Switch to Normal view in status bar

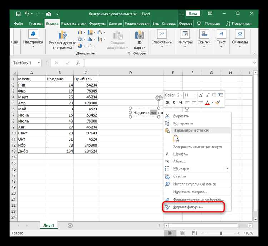pos(170,233)
